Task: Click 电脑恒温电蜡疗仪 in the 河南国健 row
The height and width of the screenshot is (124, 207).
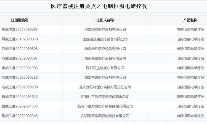Action: (190, 29)
